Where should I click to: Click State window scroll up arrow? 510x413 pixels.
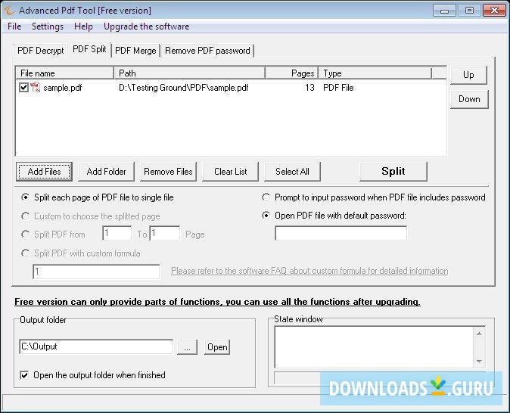[x=479, y=334]
